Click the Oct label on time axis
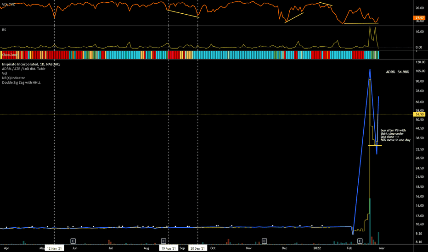 pyautogui.click(x=213, y=248)
